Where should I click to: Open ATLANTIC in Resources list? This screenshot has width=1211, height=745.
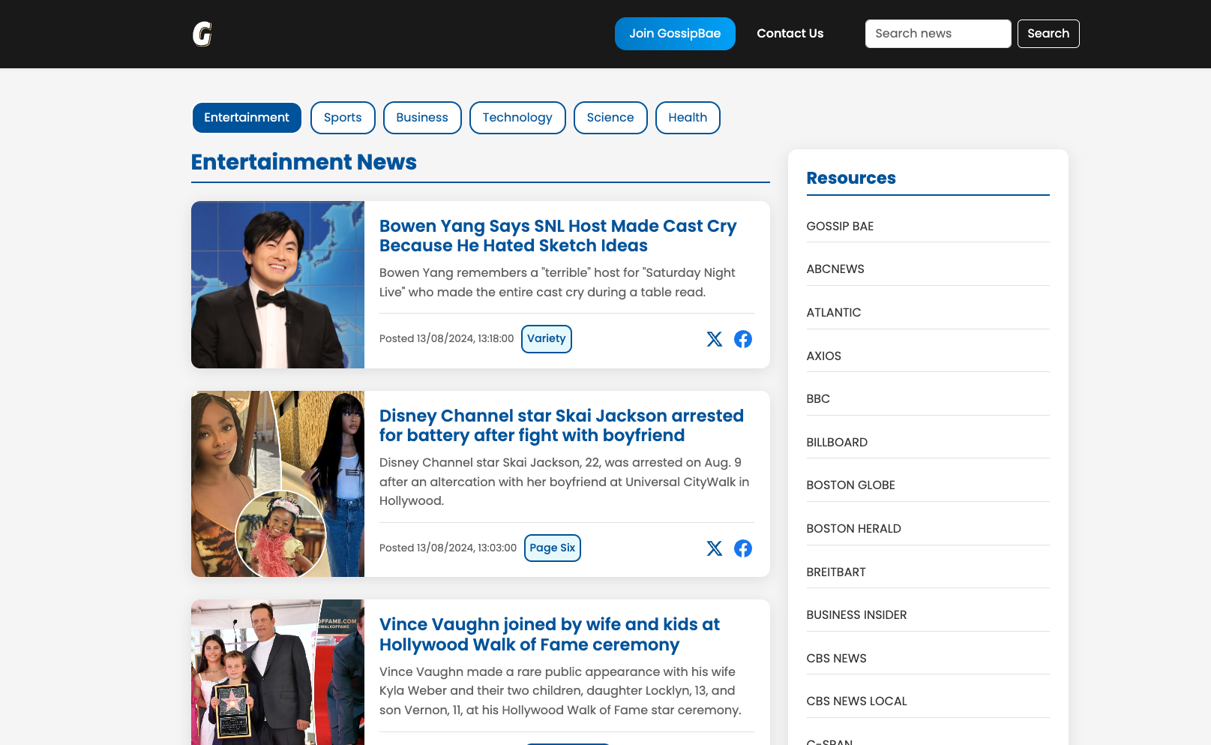(834, 313)
